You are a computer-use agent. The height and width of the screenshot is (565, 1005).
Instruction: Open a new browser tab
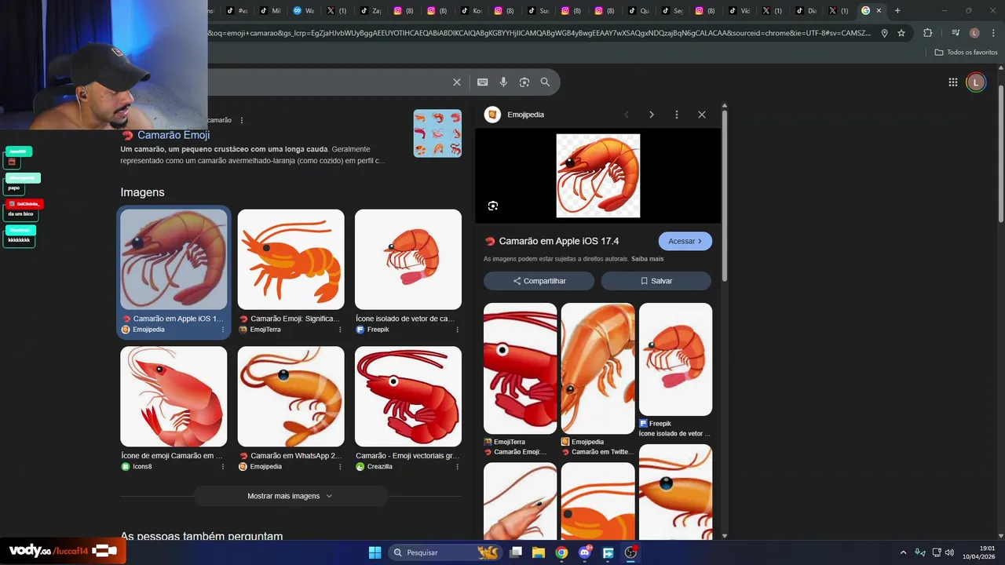pos(897,11)
